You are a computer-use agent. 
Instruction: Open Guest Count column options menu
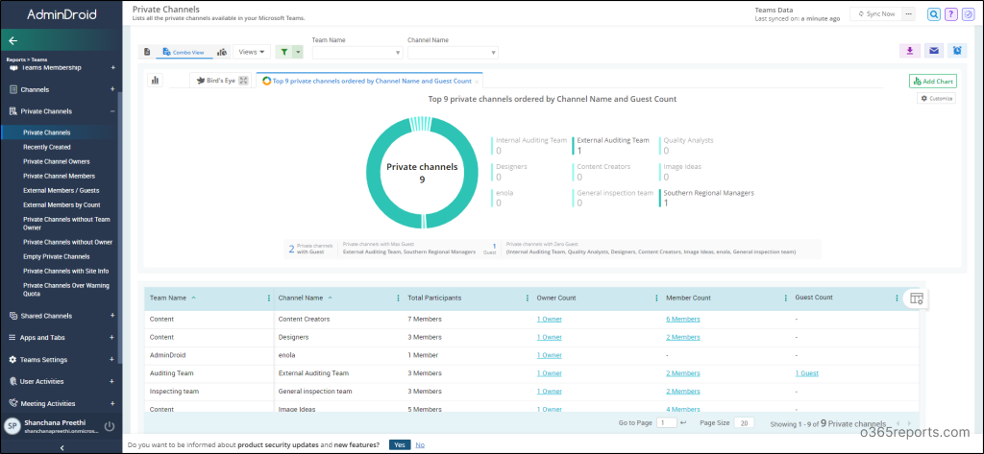pyautogui.click(x=897, y=299)
